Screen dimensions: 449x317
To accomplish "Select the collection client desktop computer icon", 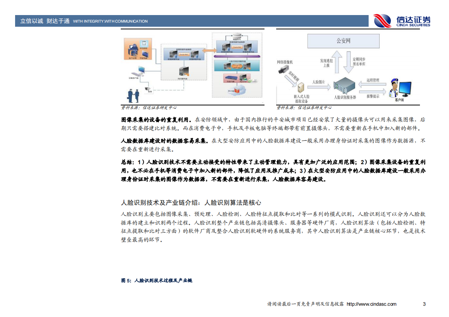I will [x=140, y=70].
